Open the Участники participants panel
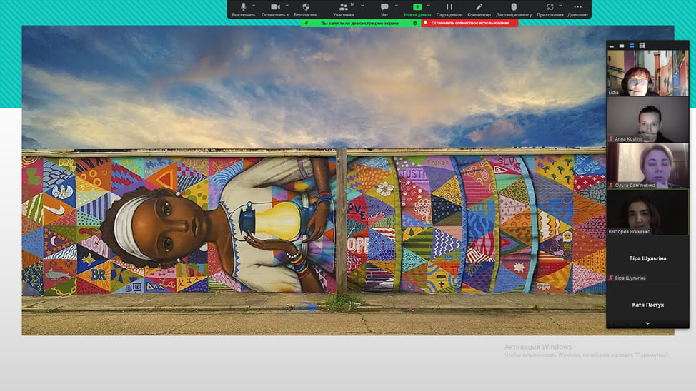 [344, 9]
